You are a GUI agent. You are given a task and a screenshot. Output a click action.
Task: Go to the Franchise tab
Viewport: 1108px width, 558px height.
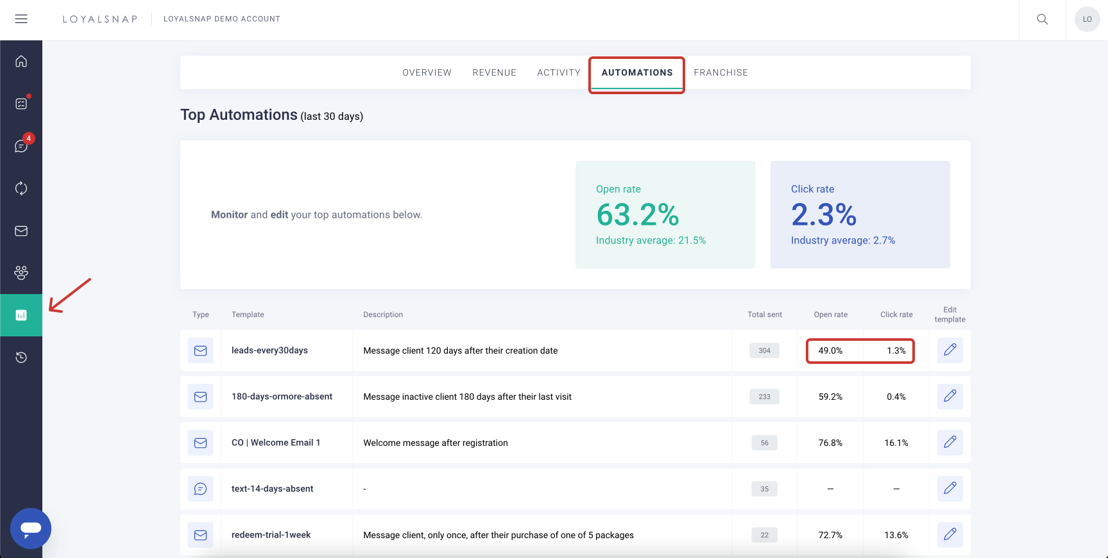[x=720, y=72]
